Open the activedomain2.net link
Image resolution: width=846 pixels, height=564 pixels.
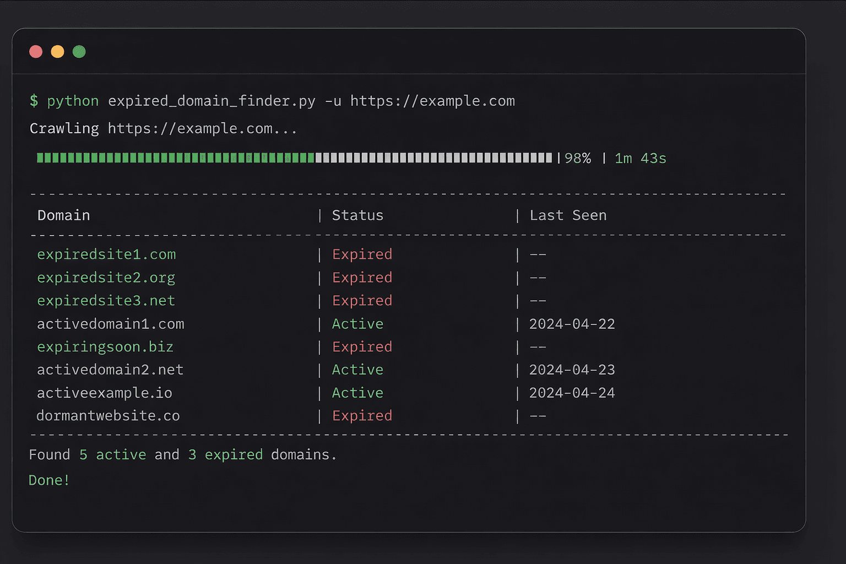110,370
